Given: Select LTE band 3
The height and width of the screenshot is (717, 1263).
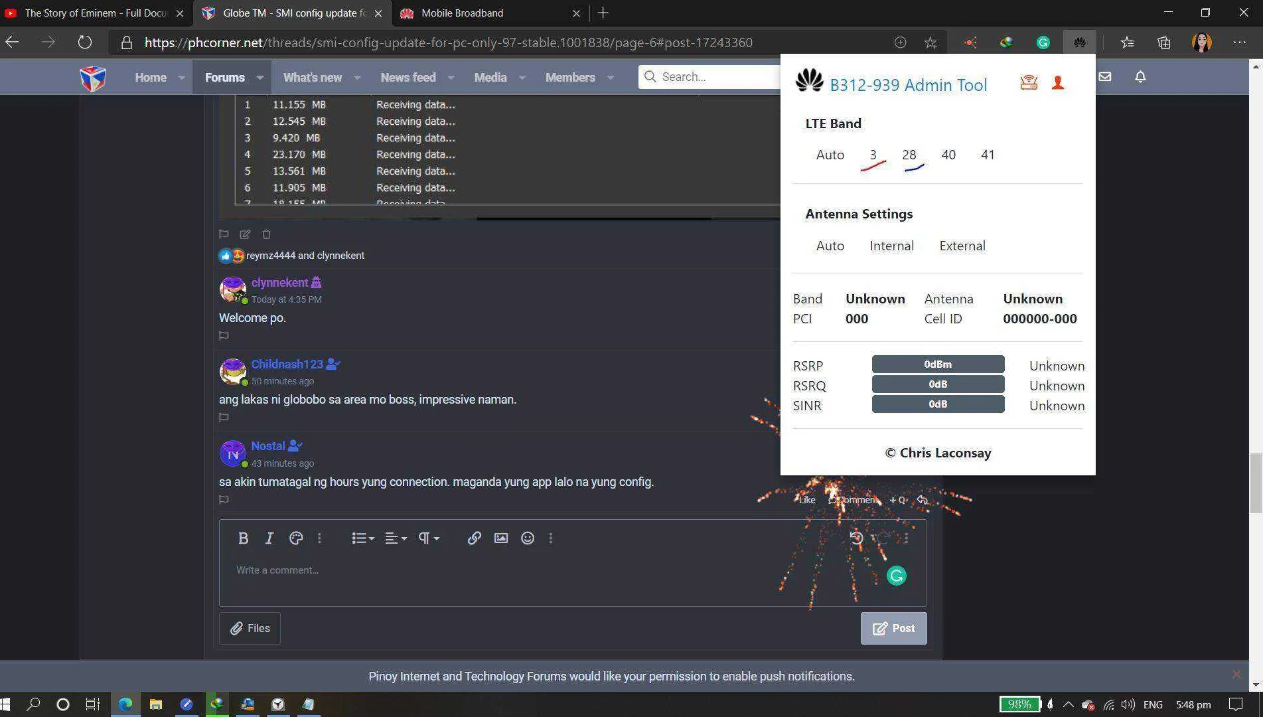Looking at the screenshot, I should [873, 155].
